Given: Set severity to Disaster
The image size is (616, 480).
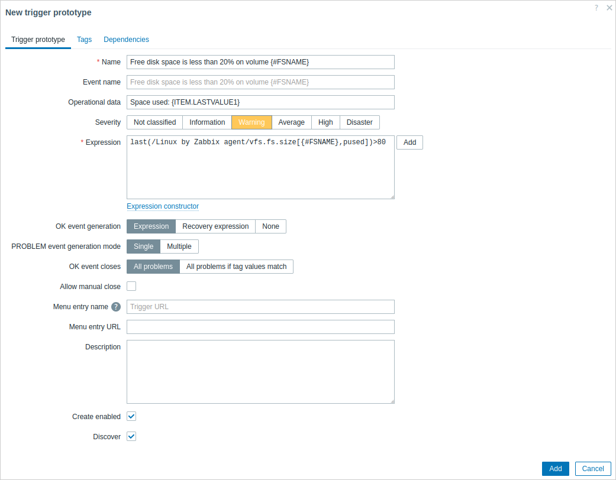Looking at the screenshot, I should point(359,122).
